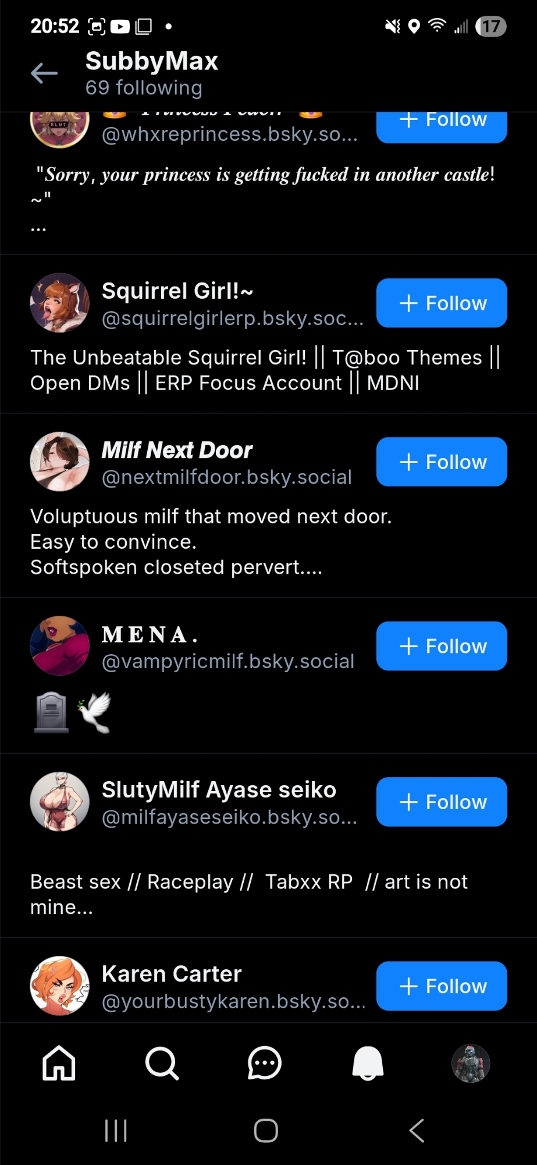Open the Search tab
The image size is (537, 1165).
tap(162, 1063)
